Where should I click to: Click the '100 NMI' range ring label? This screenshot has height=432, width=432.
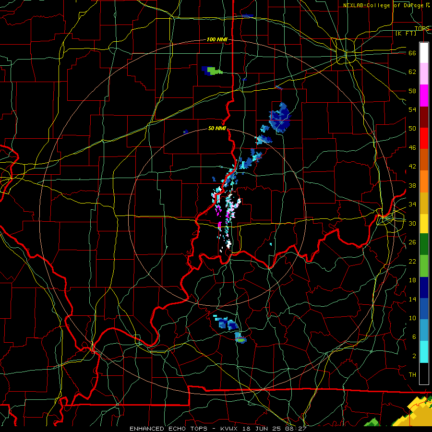tap(217, 40)
